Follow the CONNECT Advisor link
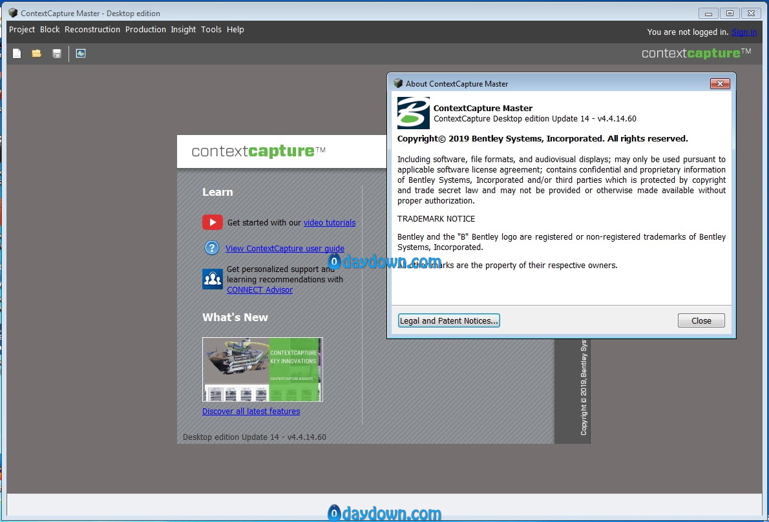 click(x=260, y=289)
